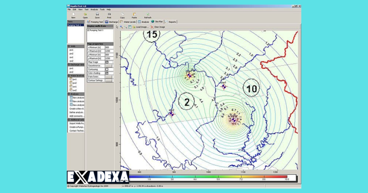Click the Define analysis link
This screenshot has height=193, width=368.
(77, 112)
